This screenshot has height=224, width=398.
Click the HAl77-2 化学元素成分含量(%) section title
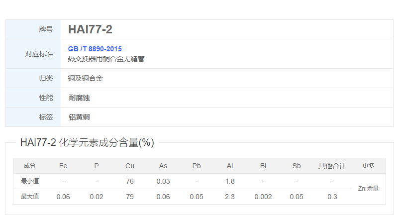tap(87, 142)
